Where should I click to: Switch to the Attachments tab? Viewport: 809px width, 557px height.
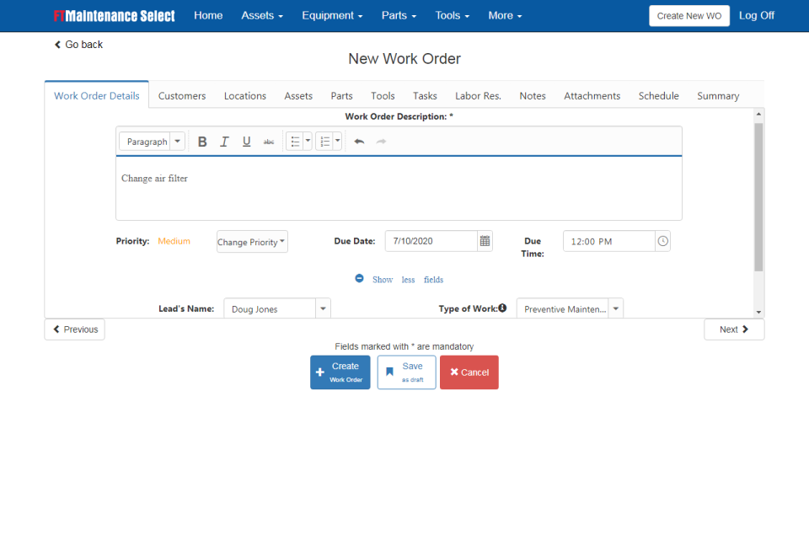[592, 96]
